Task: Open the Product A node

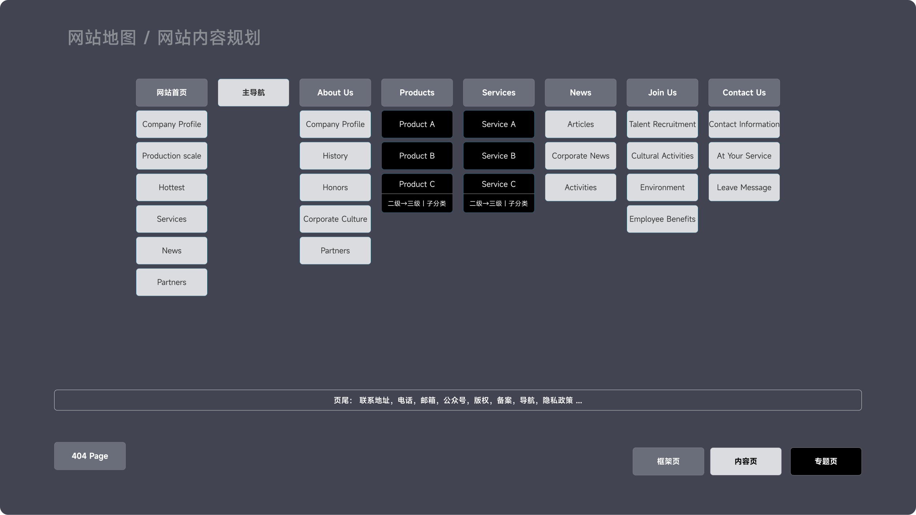Action: click(417, 124)
